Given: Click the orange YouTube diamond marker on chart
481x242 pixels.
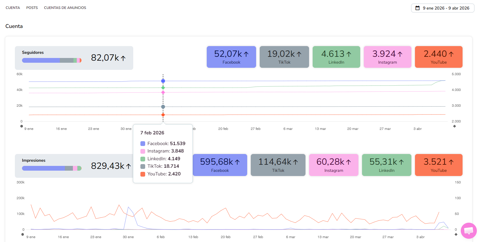Looking at the screenshot, I should pos(163,115).
